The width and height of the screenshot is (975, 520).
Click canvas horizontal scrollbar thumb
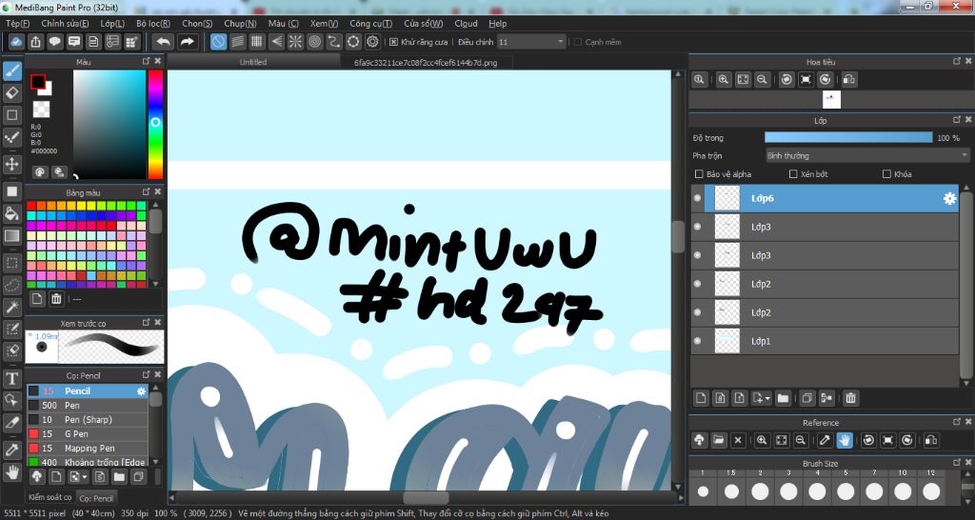(x=426, y=497)
